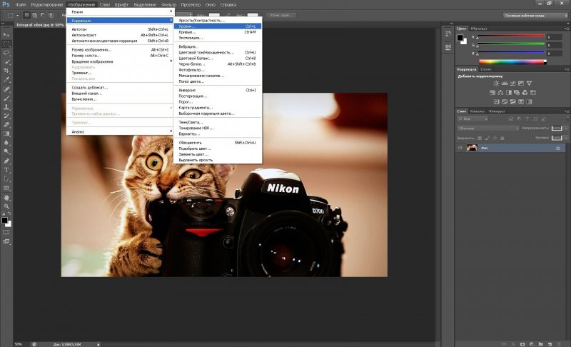
Task: Add a Brightness/Contrast adjustment (sun icon)
Action: [496, 84]
